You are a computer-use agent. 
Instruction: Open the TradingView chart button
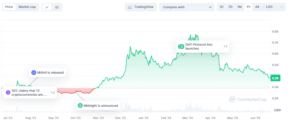141,7
